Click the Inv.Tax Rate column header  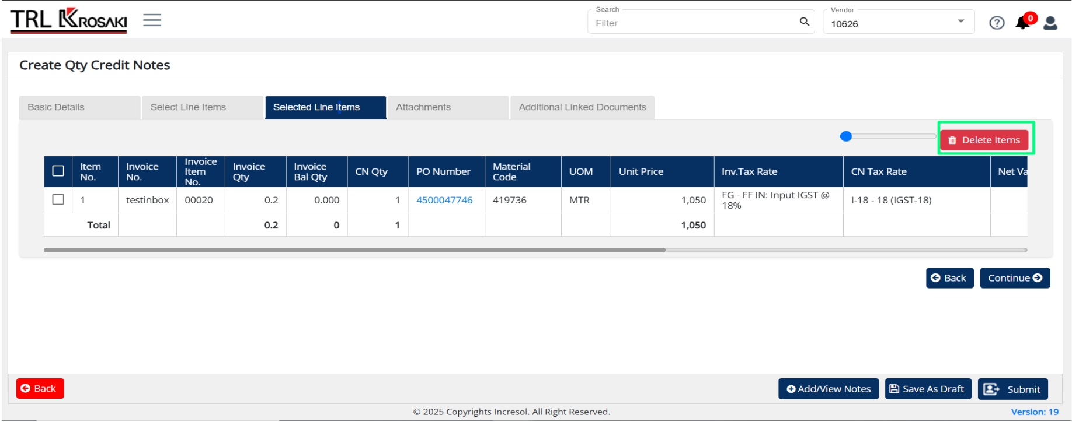coord(778,171)
